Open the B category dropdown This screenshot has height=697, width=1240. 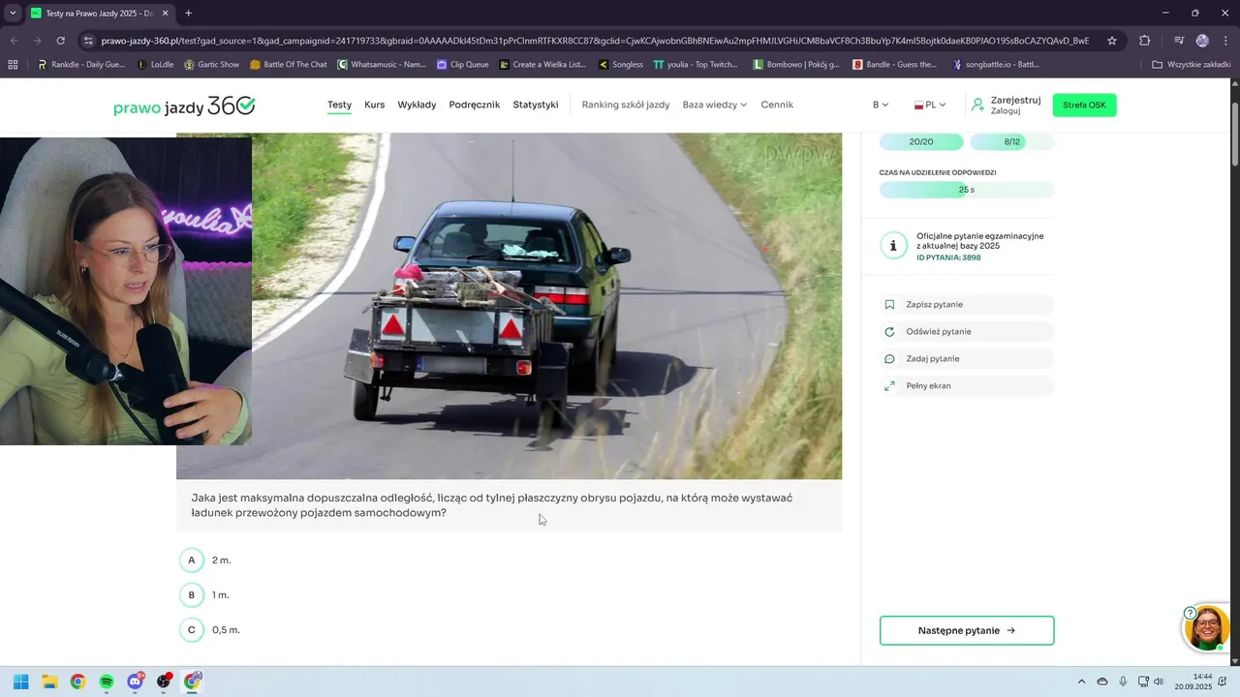coord(881,105)
